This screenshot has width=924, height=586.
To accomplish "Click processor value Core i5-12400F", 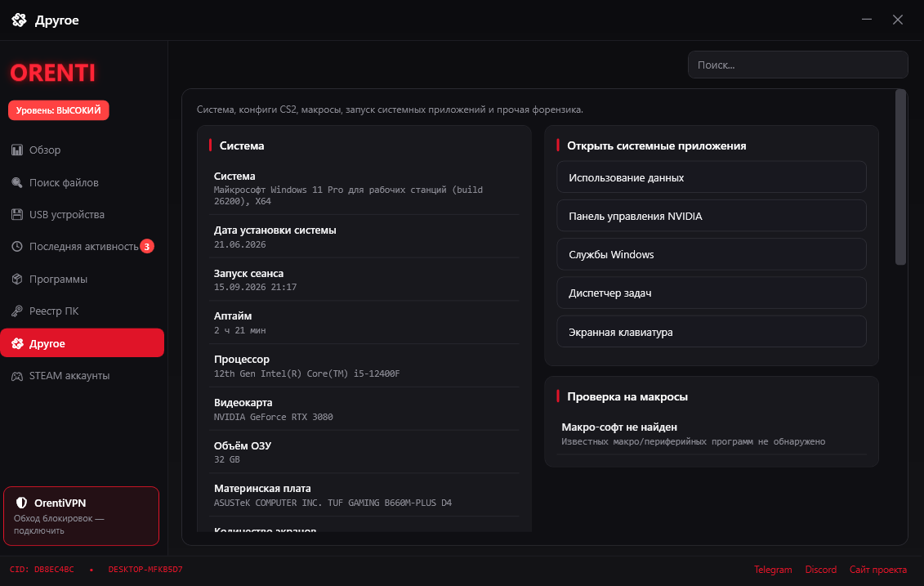I will tap(306, 374).
